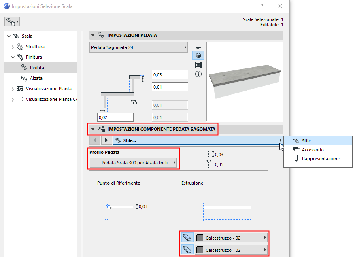Viewport: 353px width, 257px height.
Task: Click the Punto di Riferimento diagram anchor
Action: pos(108,206)
